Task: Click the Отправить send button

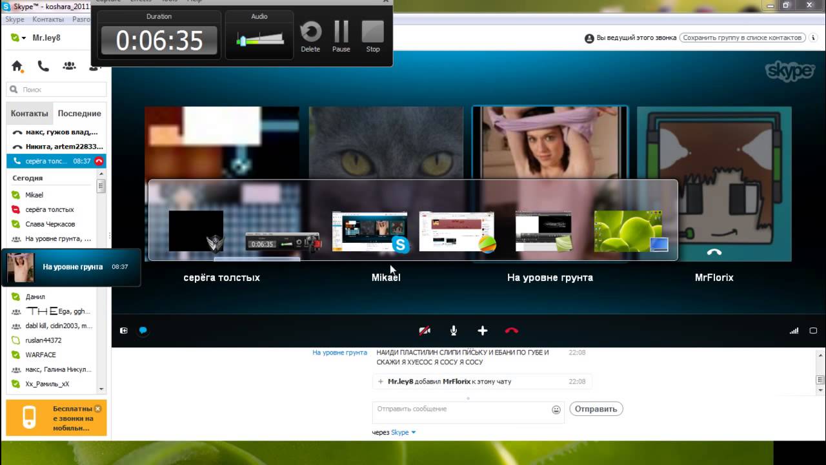Action: point(596,409)
